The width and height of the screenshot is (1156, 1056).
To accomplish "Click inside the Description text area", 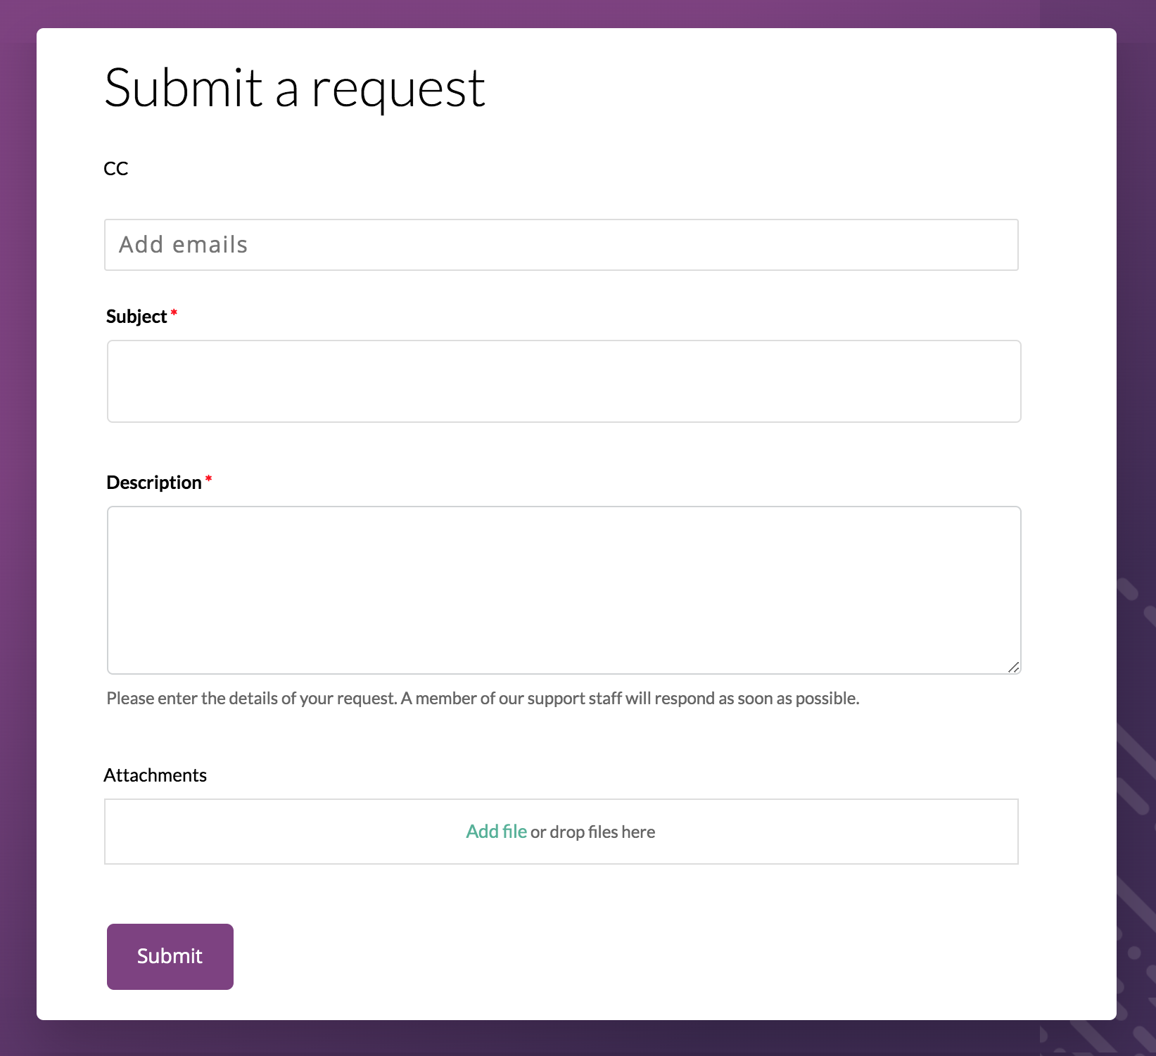I will point(564,590).
